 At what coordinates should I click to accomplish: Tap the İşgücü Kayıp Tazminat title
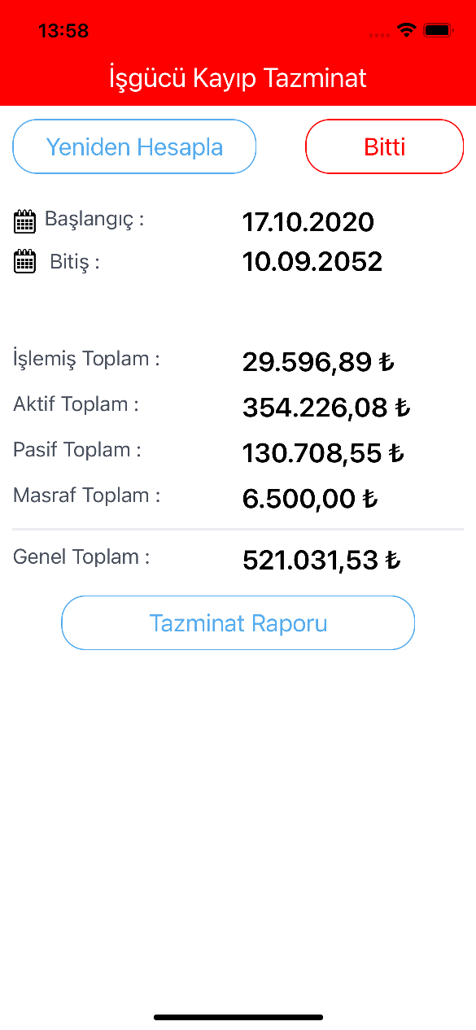238,78
